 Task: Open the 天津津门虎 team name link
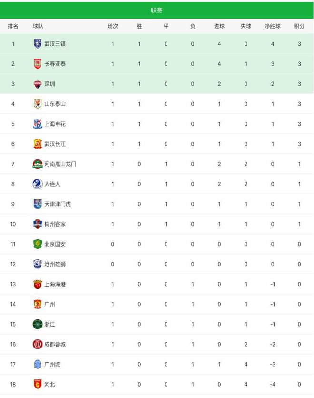point(57,204)
